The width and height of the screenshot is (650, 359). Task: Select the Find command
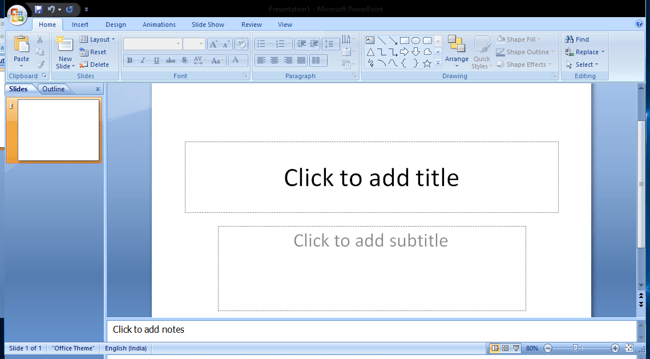click(x=577, y=39)
